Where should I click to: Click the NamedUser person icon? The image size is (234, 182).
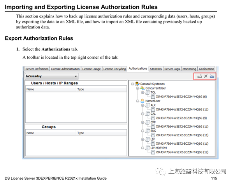click(143, 101)
